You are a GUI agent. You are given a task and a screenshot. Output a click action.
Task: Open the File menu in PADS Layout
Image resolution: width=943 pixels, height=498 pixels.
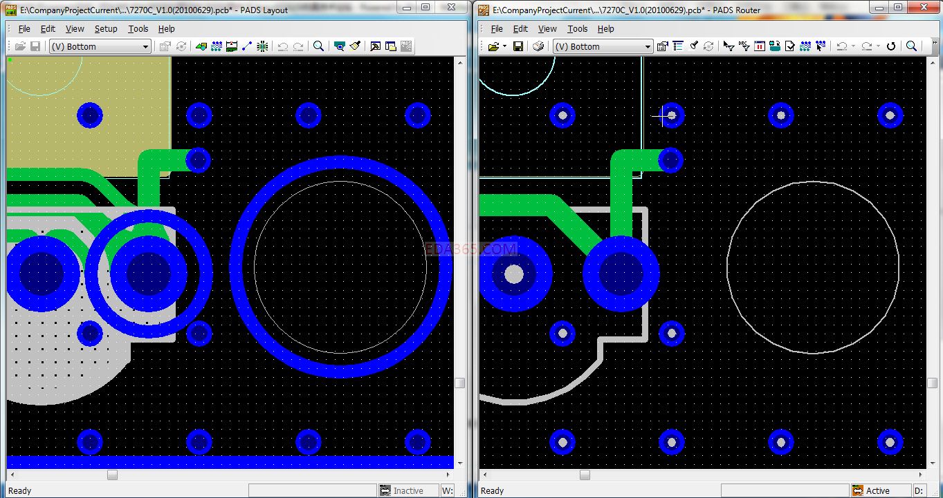[x=24, y=29]
